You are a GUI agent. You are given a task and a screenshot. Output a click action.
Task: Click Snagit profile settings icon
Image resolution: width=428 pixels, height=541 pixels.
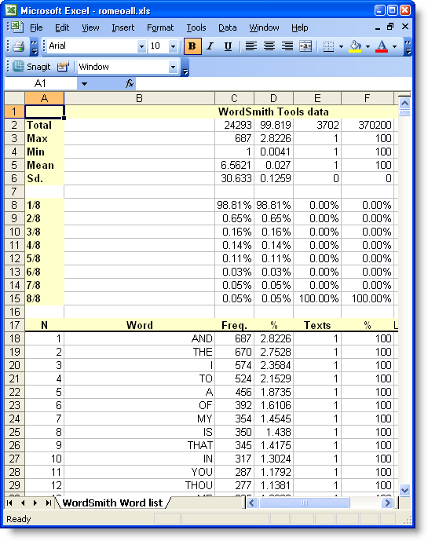pyautogui.click(x=63, y=67)
